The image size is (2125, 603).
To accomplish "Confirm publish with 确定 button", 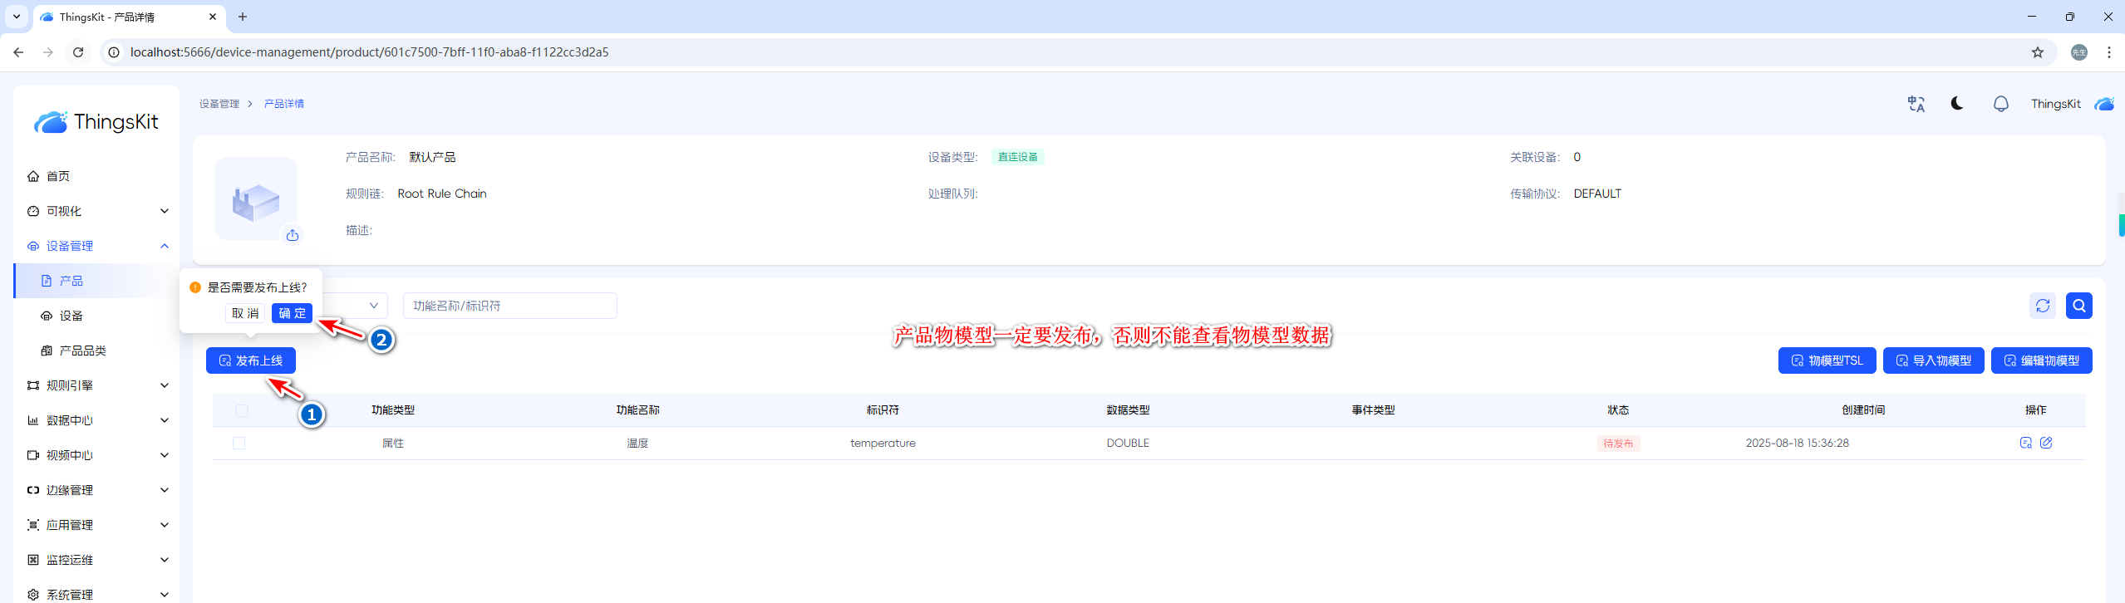I will [x=292, y=313].
